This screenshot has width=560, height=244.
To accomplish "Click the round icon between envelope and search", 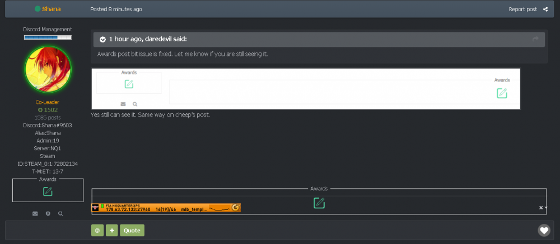I will coord(48,214).
